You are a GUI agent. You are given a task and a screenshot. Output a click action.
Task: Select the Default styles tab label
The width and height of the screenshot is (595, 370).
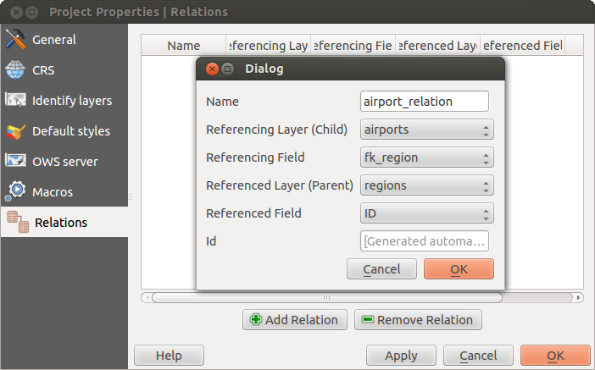[71, 131]
